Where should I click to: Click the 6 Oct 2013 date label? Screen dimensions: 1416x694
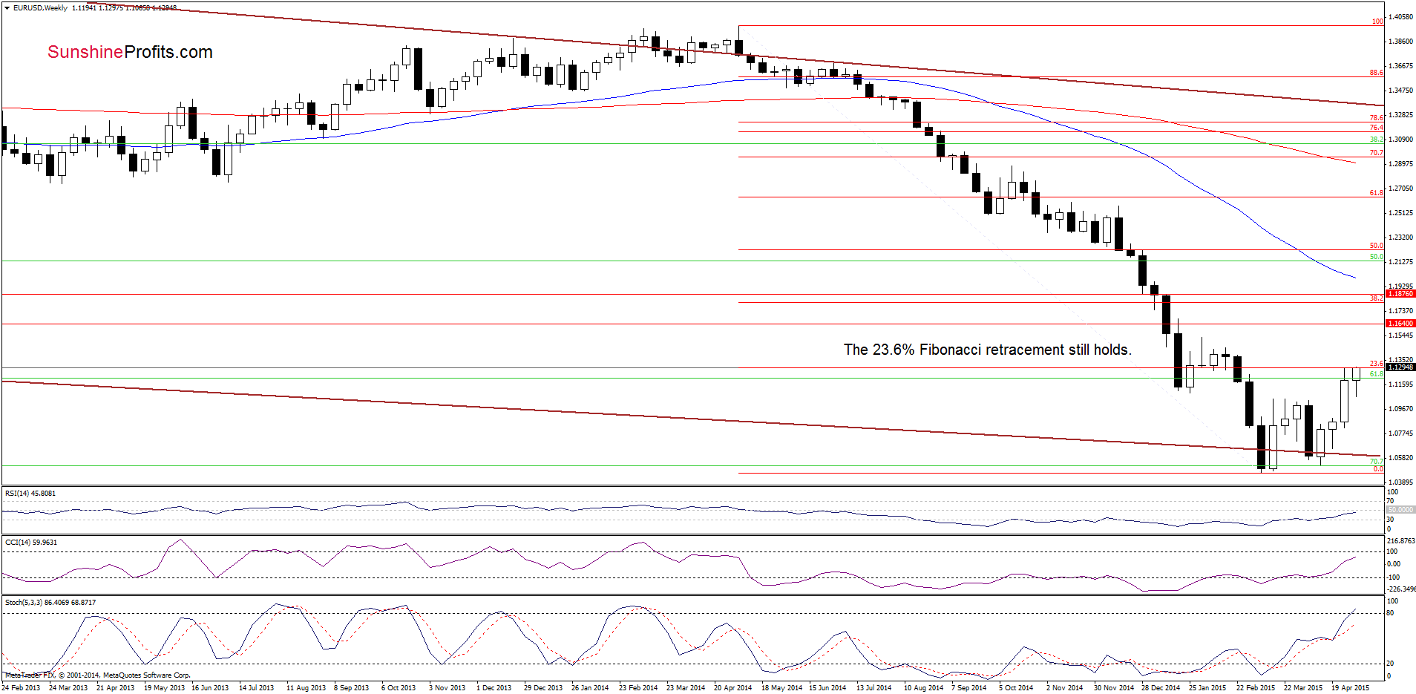click(x=399, y=688)
